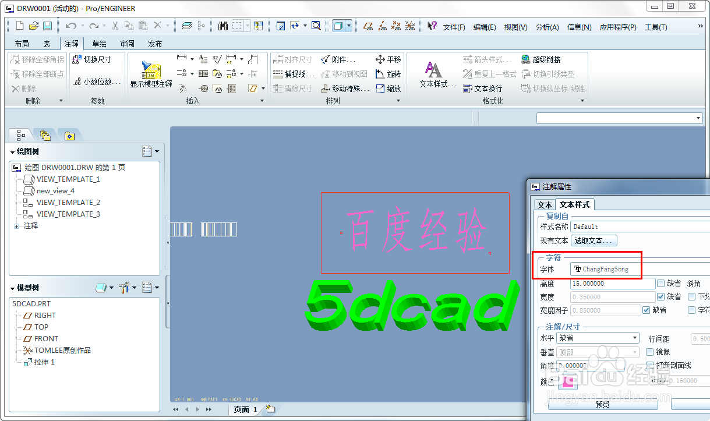The width and height of the screenshot is (710, 421).
Task: Collapse the 模型树 model tree panel
Action: pos(13,288)
